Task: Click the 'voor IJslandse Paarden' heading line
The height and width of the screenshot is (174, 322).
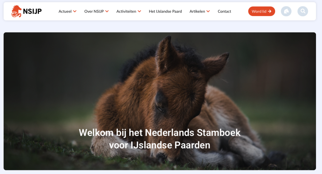Action: tap(159, 145)
